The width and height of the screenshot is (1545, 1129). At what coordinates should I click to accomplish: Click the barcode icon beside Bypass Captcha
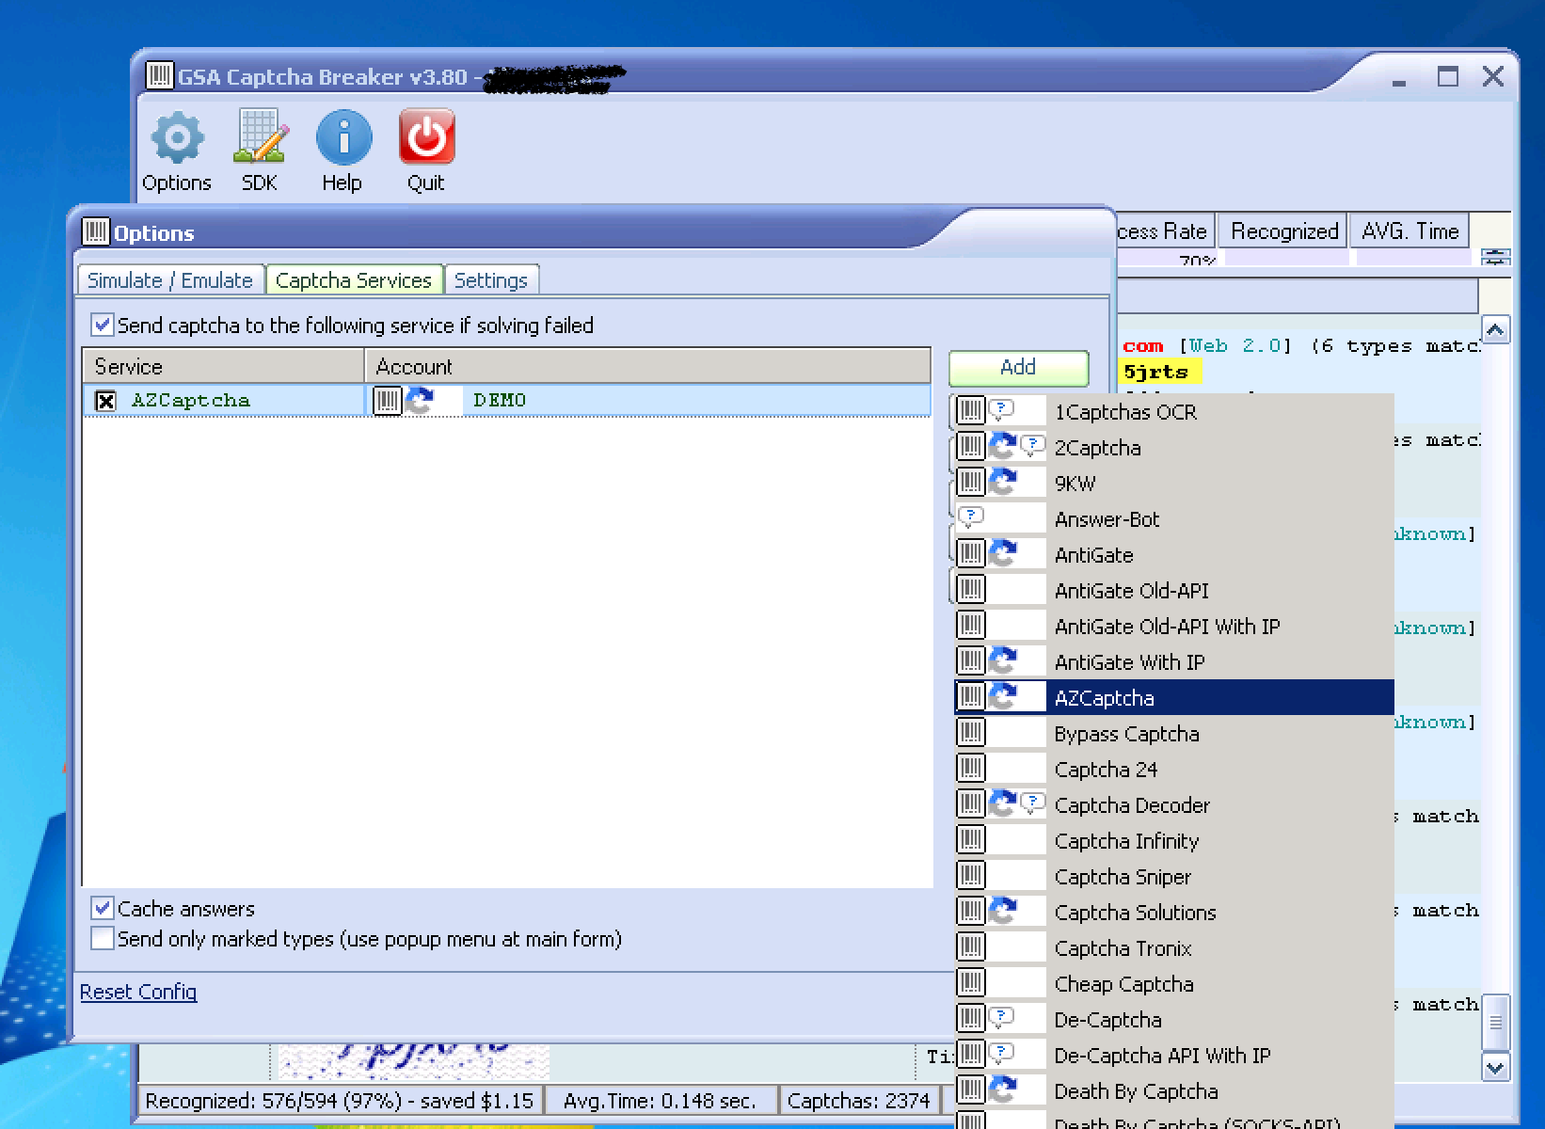click(970, 732)
